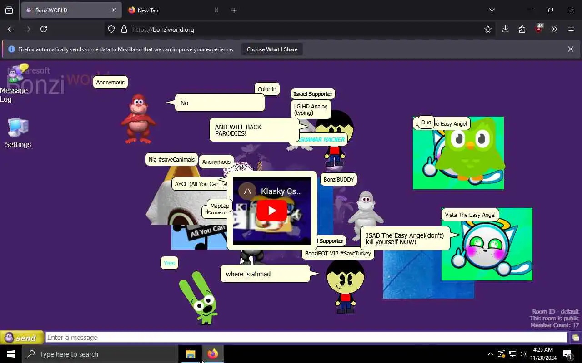The width and height of the screenshot is (582, 363).
Task: Open the list all tabs dropdown
Action: pos(492,10)
